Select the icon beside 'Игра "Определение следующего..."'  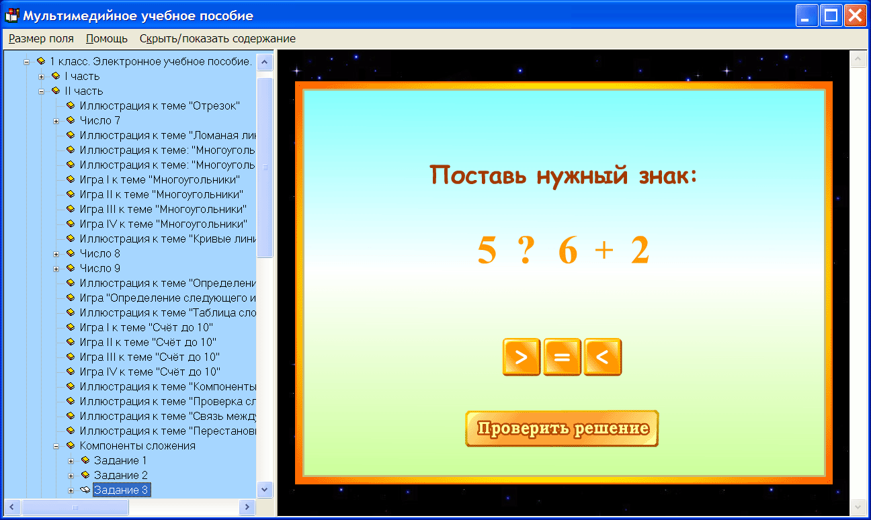(71, 298)
